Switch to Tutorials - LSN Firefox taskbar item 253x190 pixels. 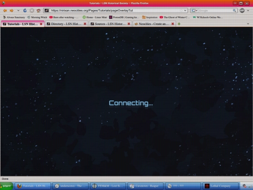pos(33,186)
